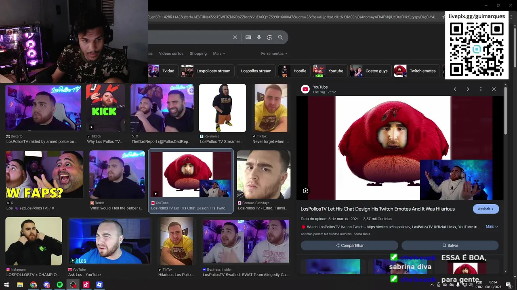The width and height of the screenshot is (517, 290).
Task: Go to previous image in preview panel
Action: [x=455, y=89]
